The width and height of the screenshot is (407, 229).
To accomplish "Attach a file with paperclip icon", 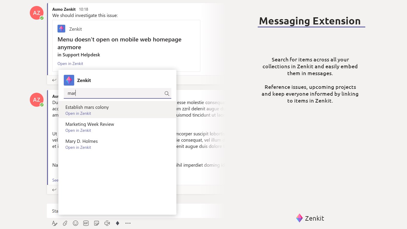I will [65, 223].
